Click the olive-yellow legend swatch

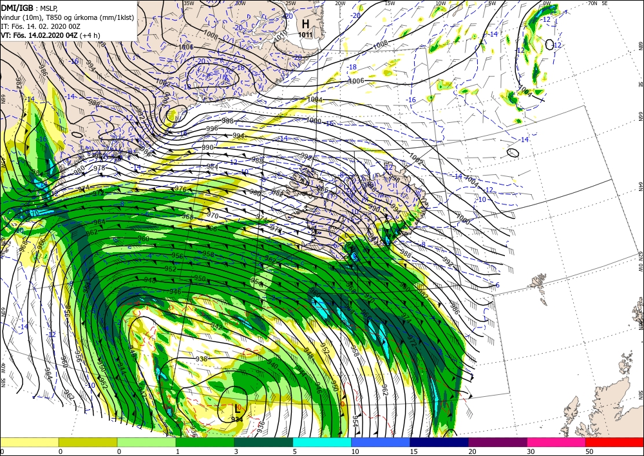88,442
